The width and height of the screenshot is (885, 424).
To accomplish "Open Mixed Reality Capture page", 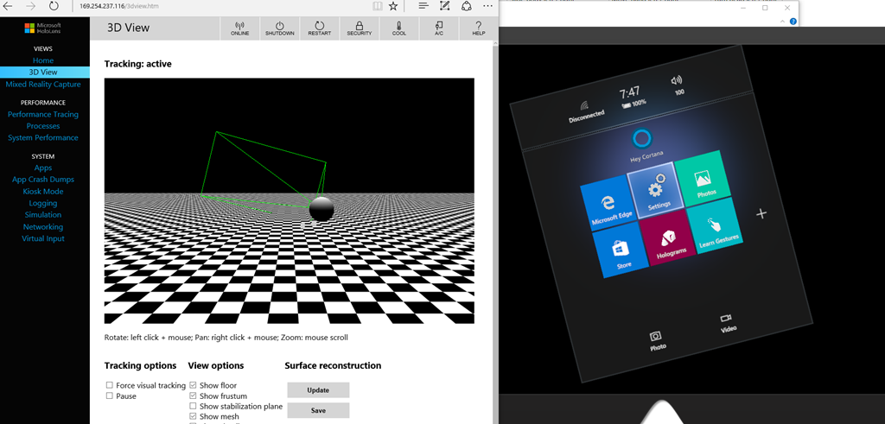I will point(43,84).
